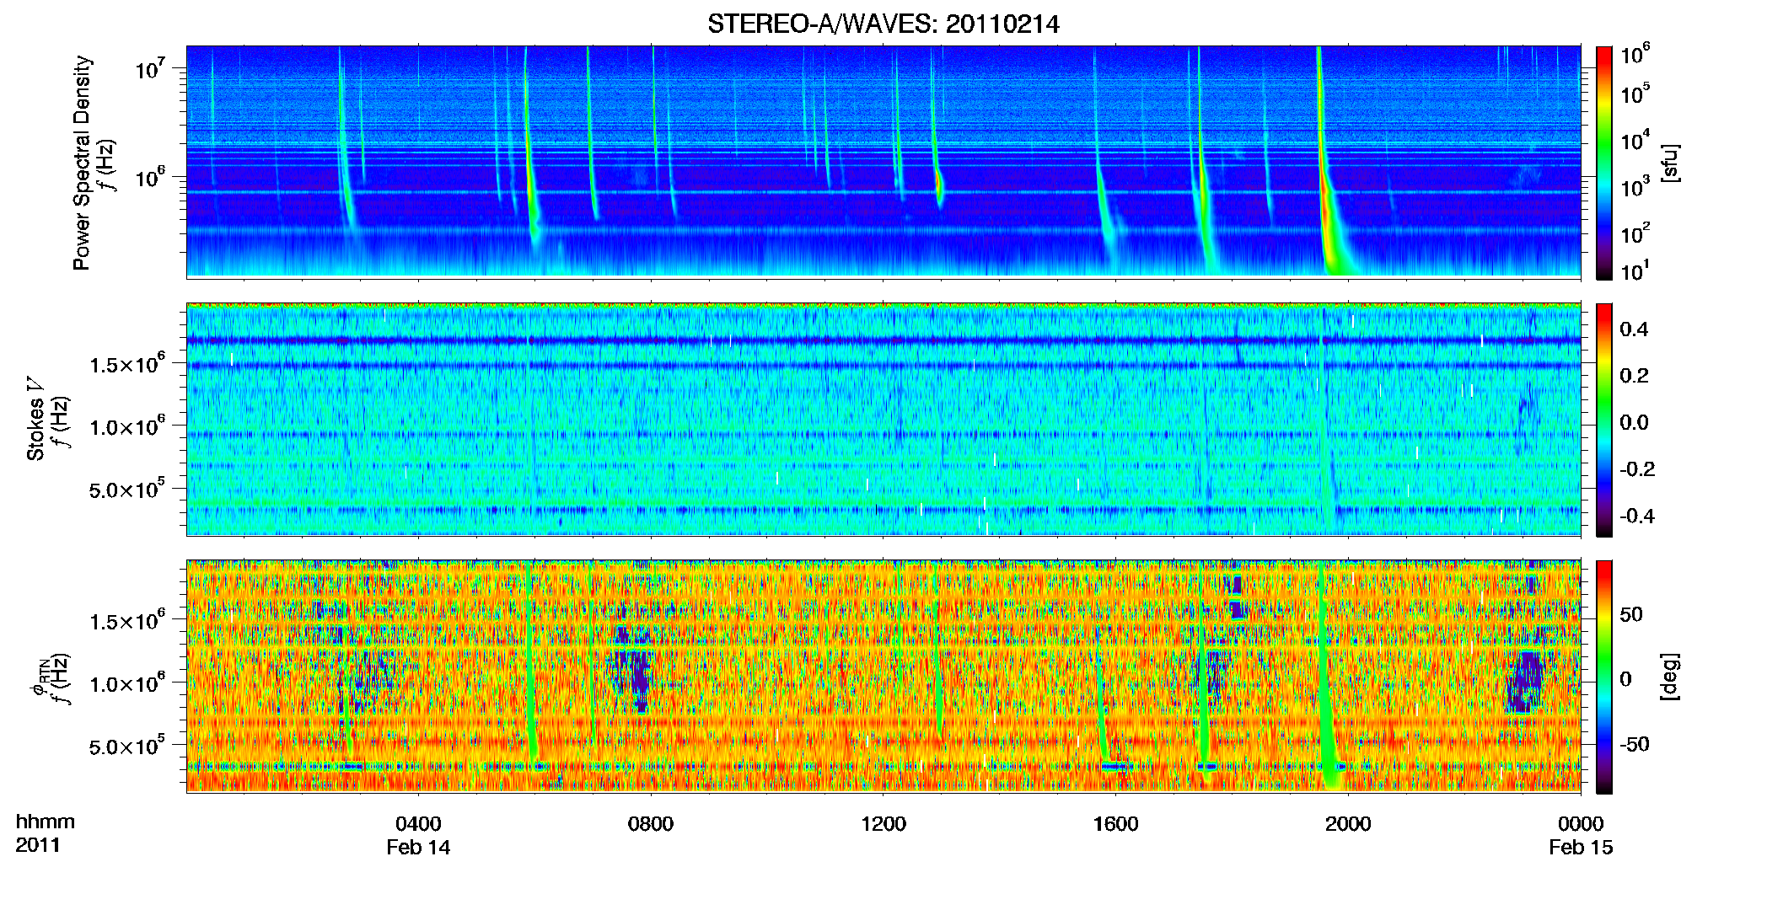Click the -50 value on the degrees color bar
Screen dimensions: 1767x910
(1635, 745)
